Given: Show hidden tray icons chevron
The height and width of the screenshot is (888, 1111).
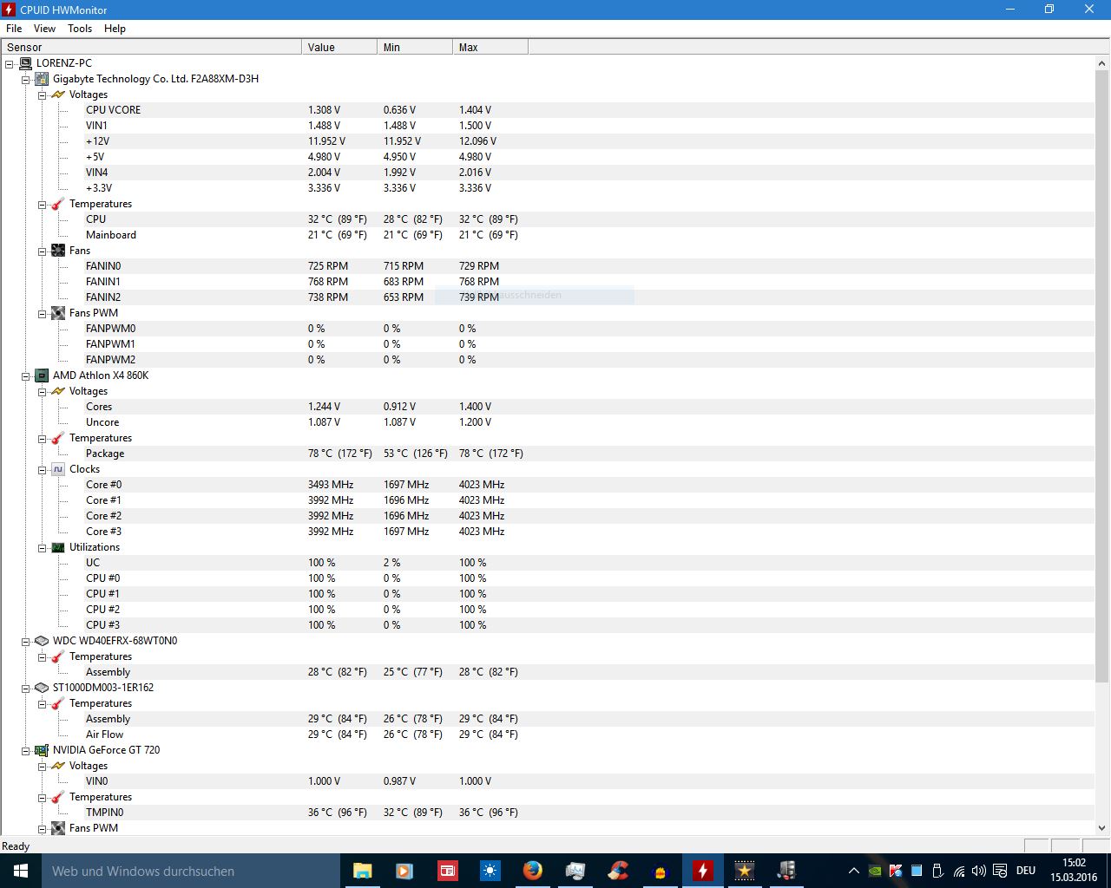Looking at the screenshot, I should pyautogui.click(x=853, y=871).
